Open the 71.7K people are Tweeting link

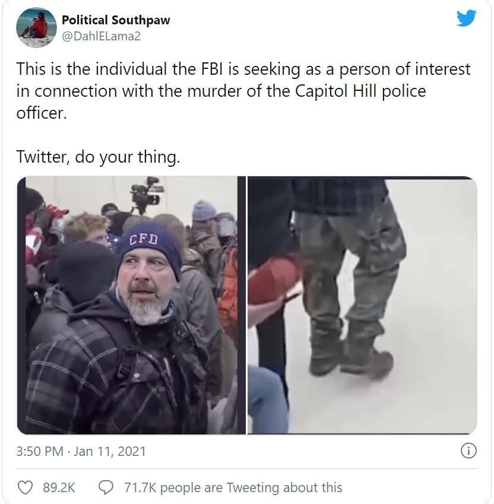[x=233, y=487]
